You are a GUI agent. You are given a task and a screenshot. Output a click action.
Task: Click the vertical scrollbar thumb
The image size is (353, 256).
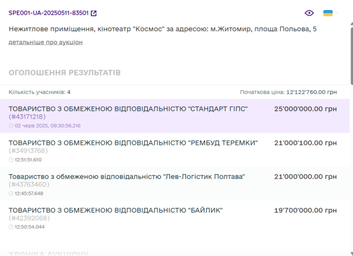[x=351, y=56]
